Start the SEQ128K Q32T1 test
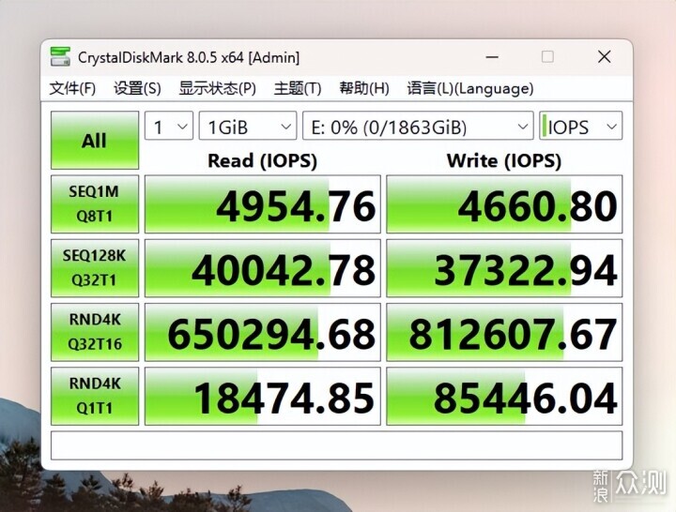The image size is (676, 512). point(95,268)
